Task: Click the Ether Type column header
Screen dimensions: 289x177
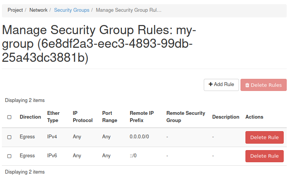Action: [53, 117]
